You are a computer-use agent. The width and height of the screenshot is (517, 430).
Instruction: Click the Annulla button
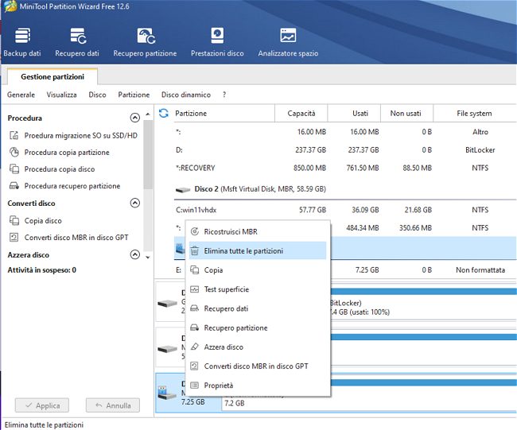[113, 405]
